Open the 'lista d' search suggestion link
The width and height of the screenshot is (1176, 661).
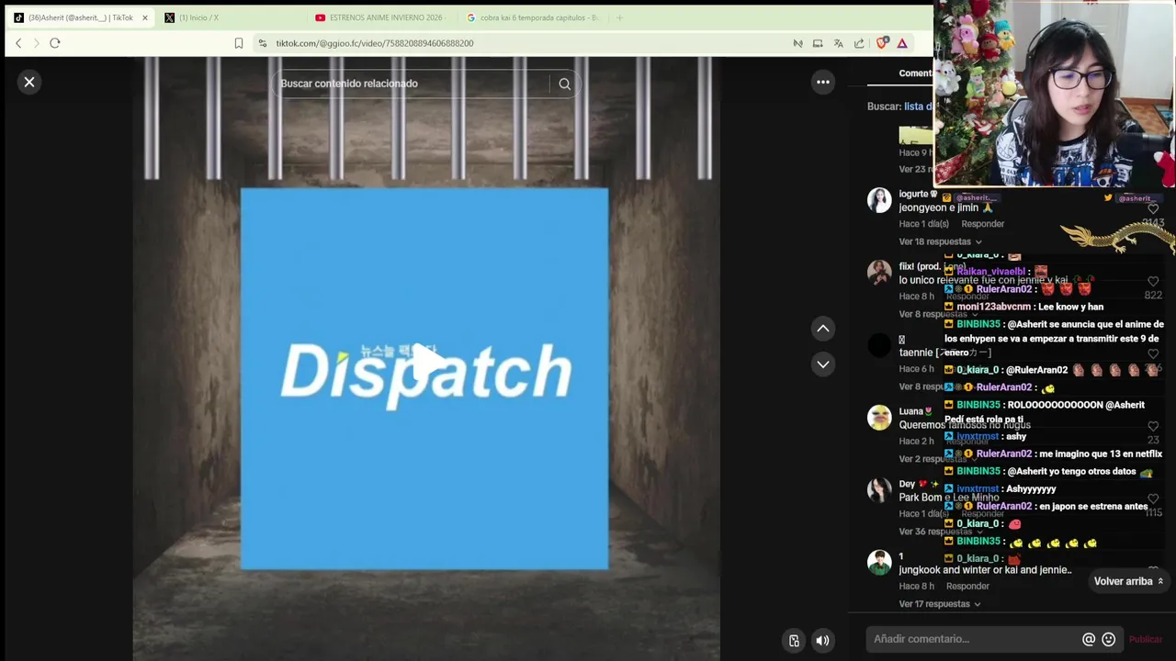click(919, 106)
